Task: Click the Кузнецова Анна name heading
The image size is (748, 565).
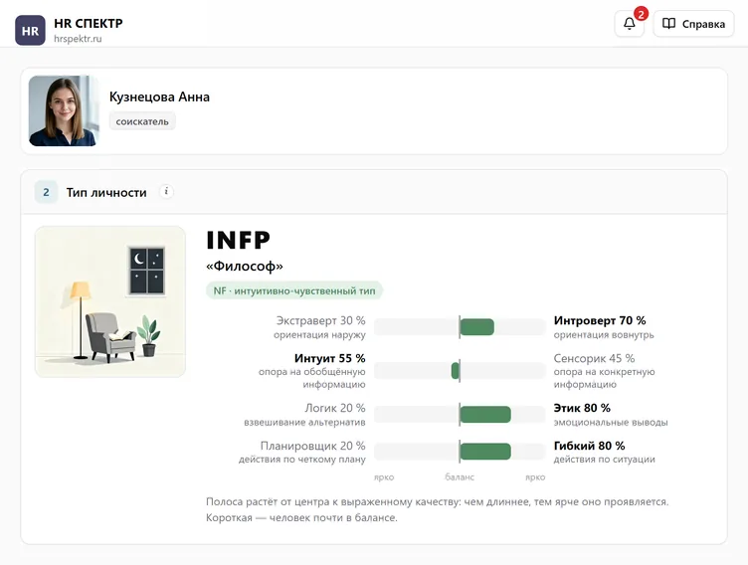Action: (159, 96)
